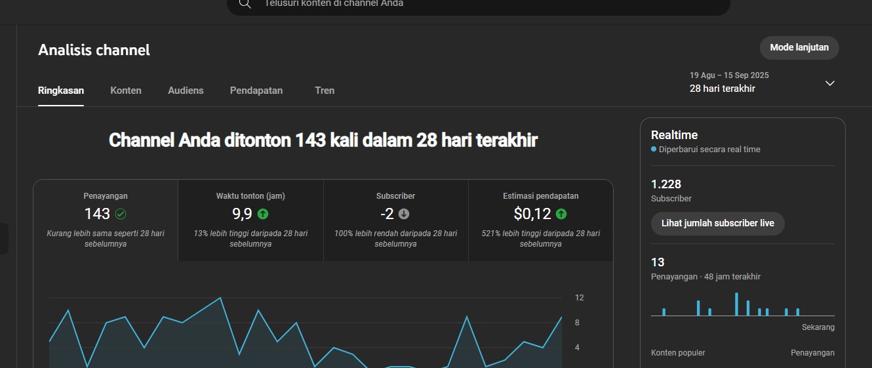This screenshot has height=368, width=872.
Task: Switch to the Konten tab
Action: (x=126, y=91)
